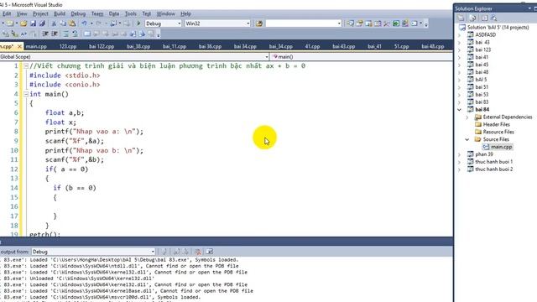Click the Cut scissors icon
The image size is (537, 302).
pyautogui.click(x=54, y=23)
